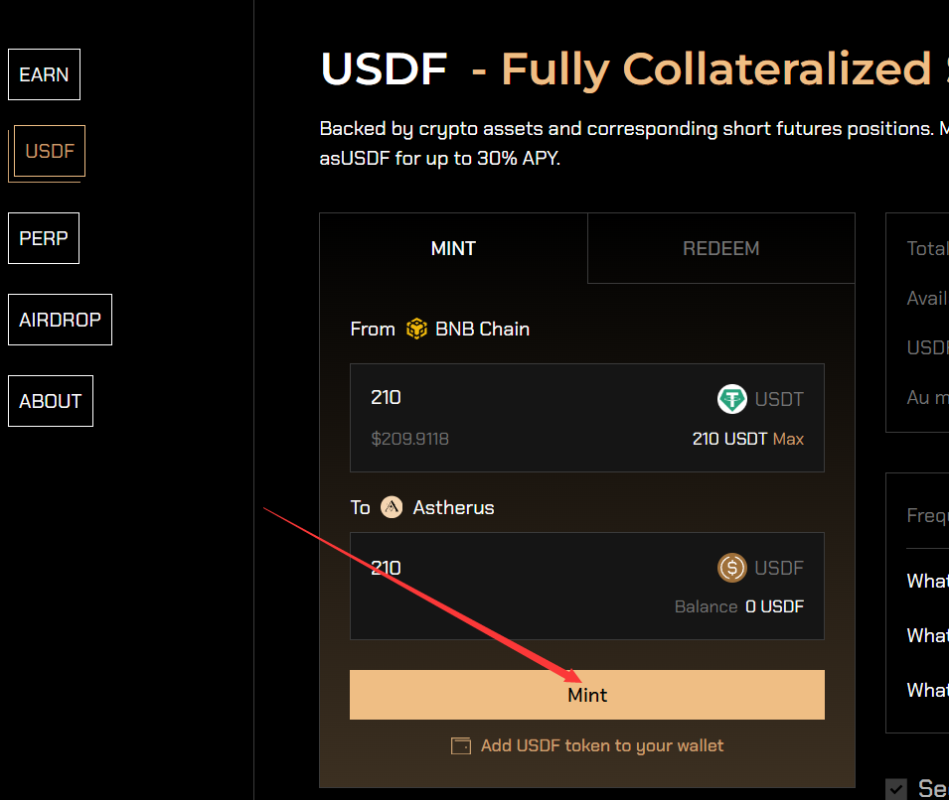Open the PERP menu item

[x=44, y=238]
